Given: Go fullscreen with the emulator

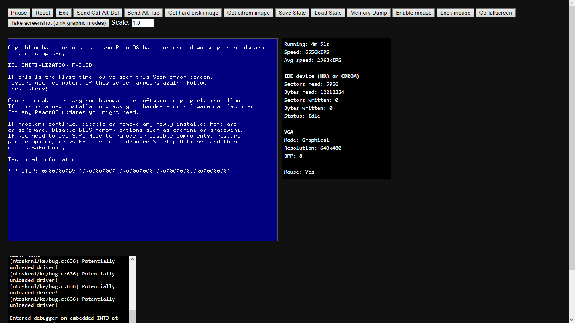Looking at the screenshot, I should [x=495, y=13].
